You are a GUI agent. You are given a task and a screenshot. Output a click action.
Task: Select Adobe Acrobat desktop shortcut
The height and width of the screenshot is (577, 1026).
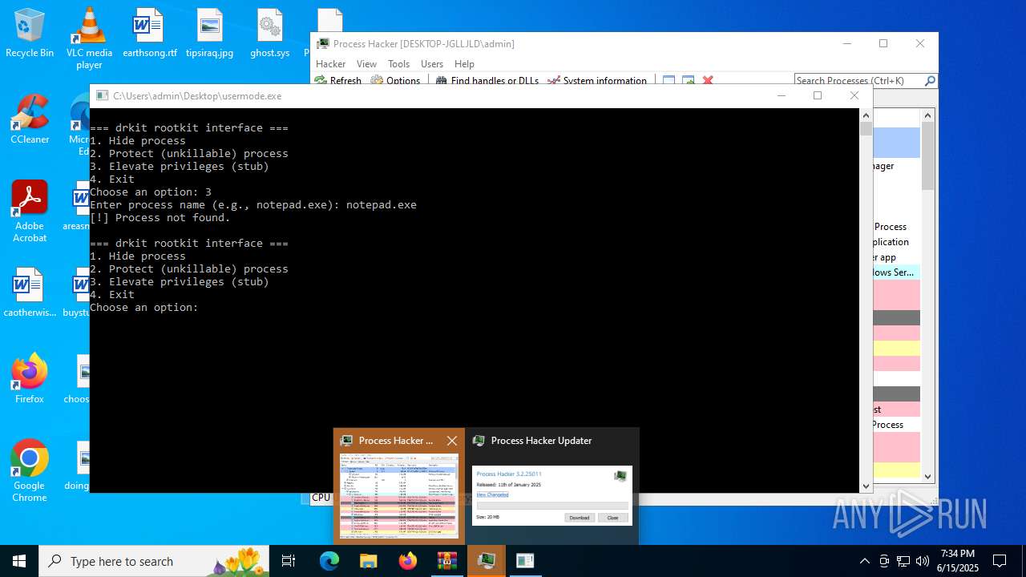30,211
